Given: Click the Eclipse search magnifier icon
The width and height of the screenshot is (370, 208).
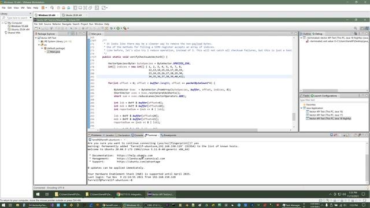Looking at the screenshot, I should point(356,28).
